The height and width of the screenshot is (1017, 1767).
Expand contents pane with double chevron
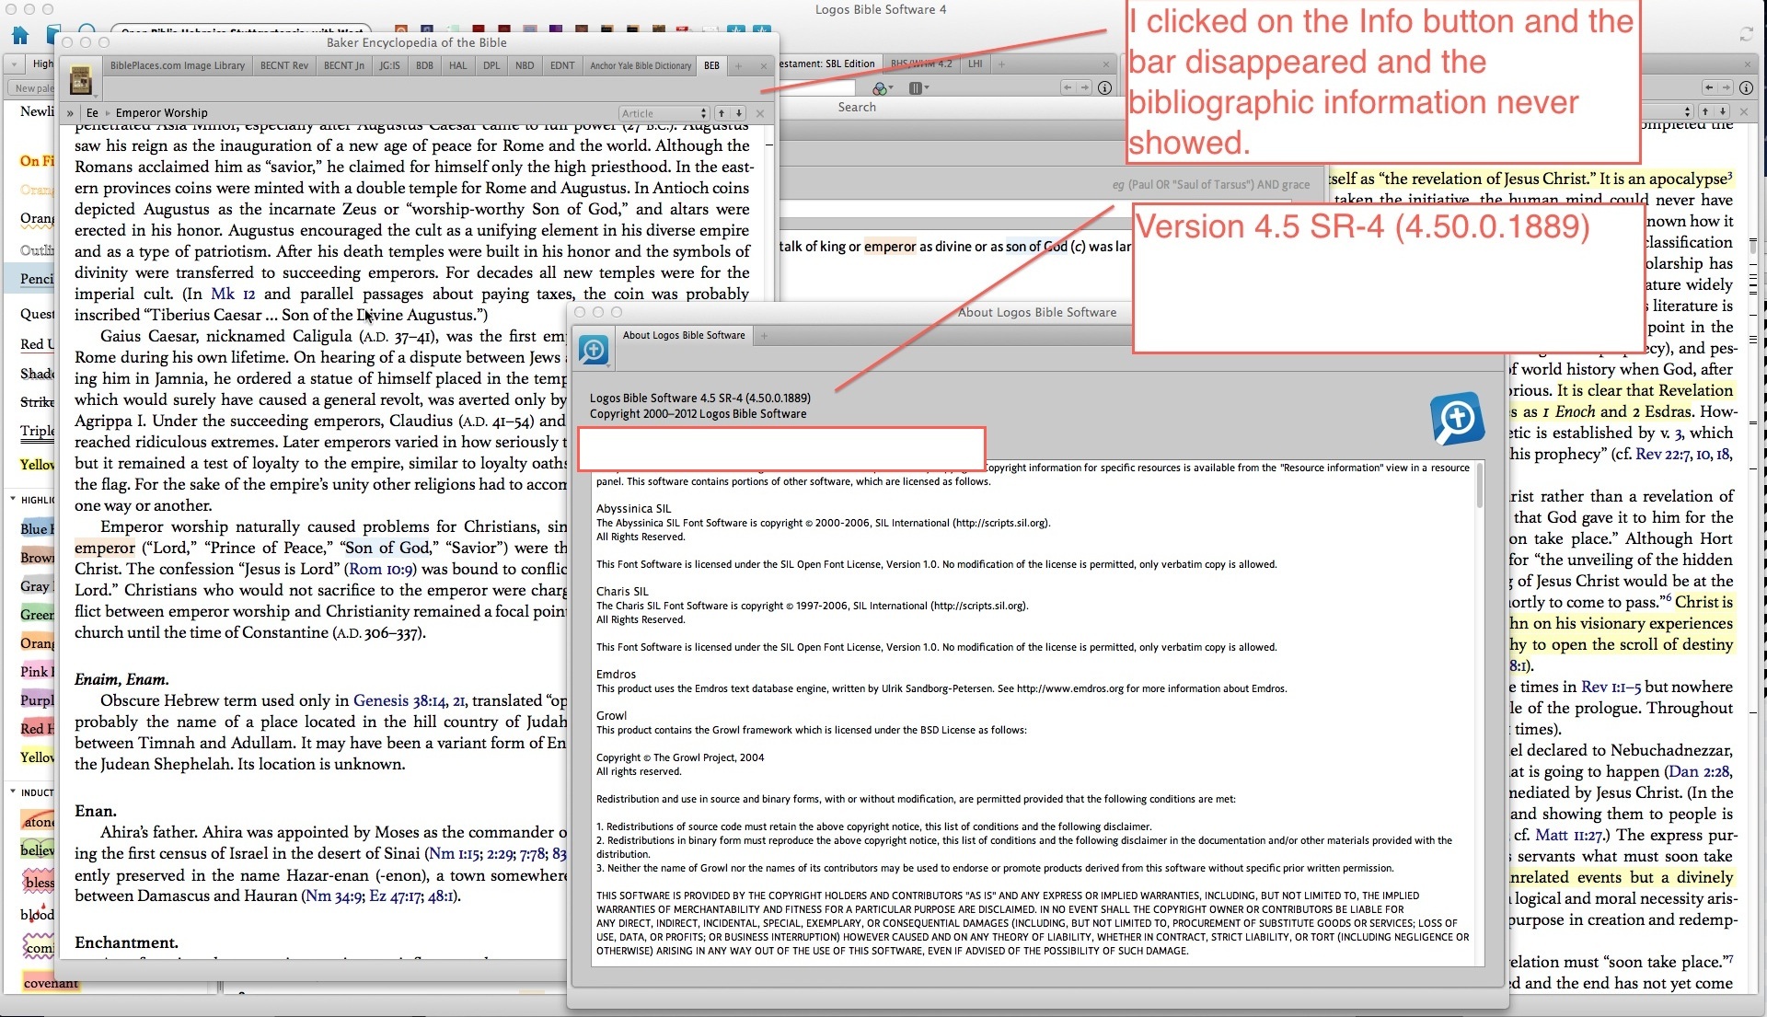click(70, 113)
